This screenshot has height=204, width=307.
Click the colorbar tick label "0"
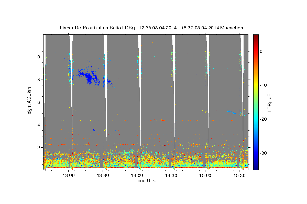(261, 51)
